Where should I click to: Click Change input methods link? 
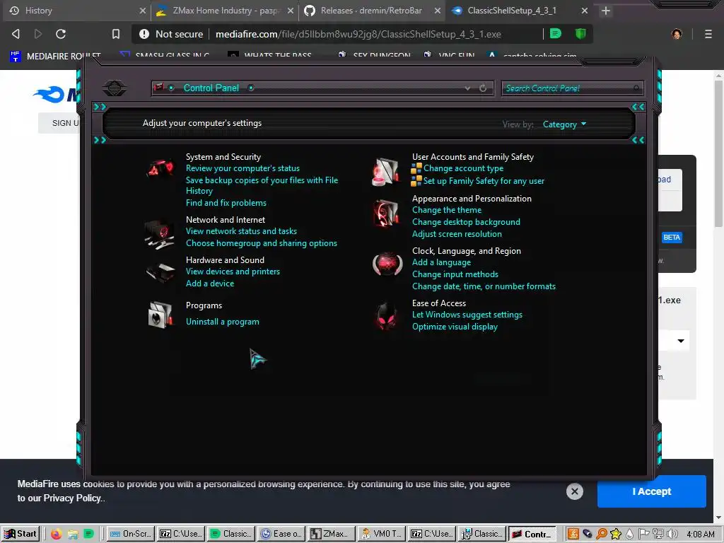(x=455, y=274)
